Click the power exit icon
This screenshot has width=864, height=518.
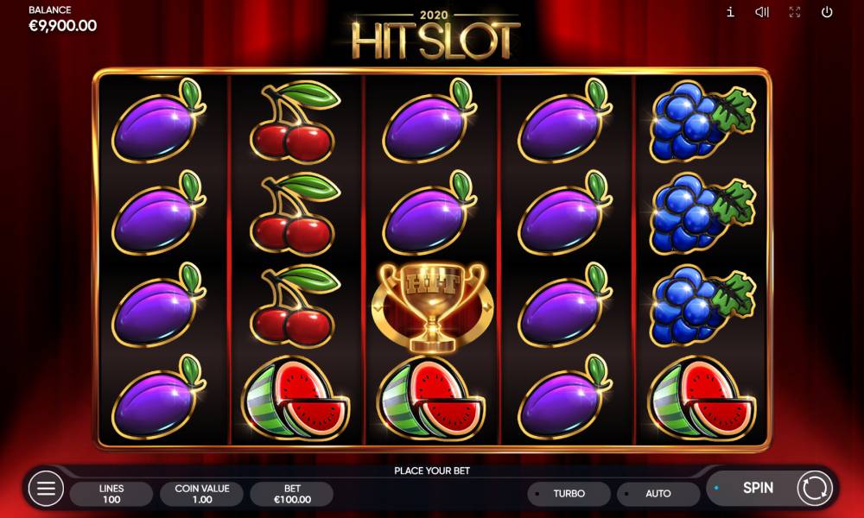click(827, 12)
